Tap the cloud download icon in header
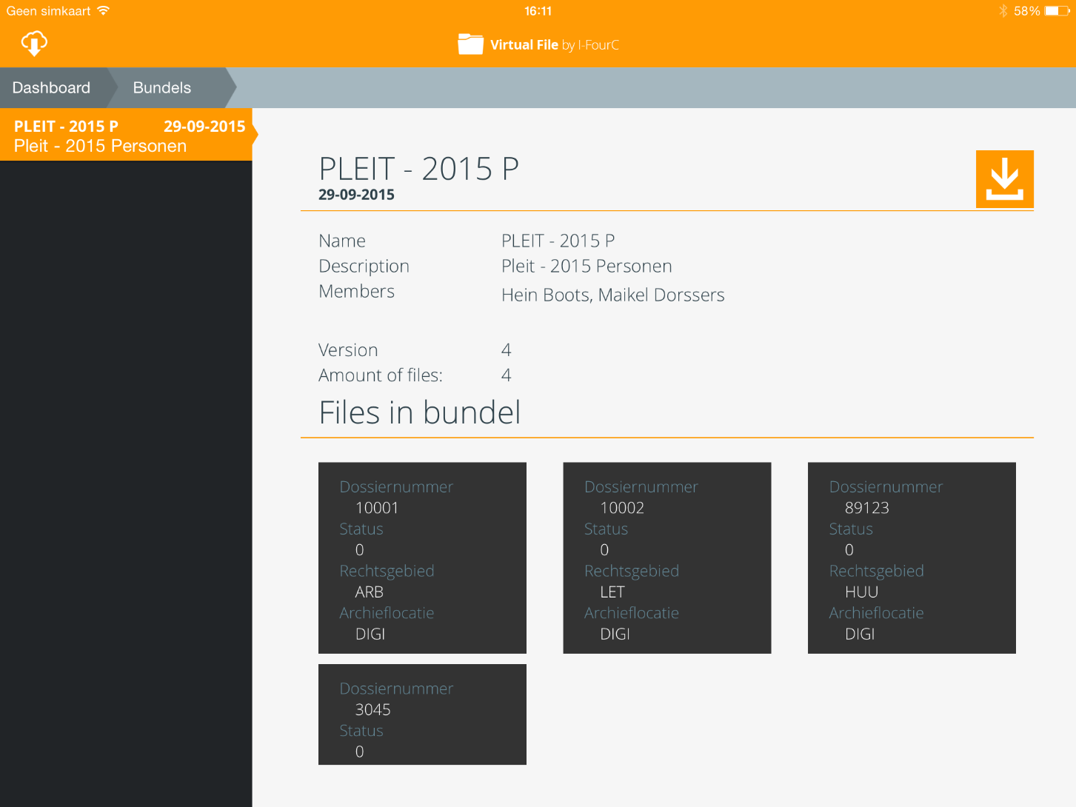Screen dimensions: 1076x807 point(34,44)
